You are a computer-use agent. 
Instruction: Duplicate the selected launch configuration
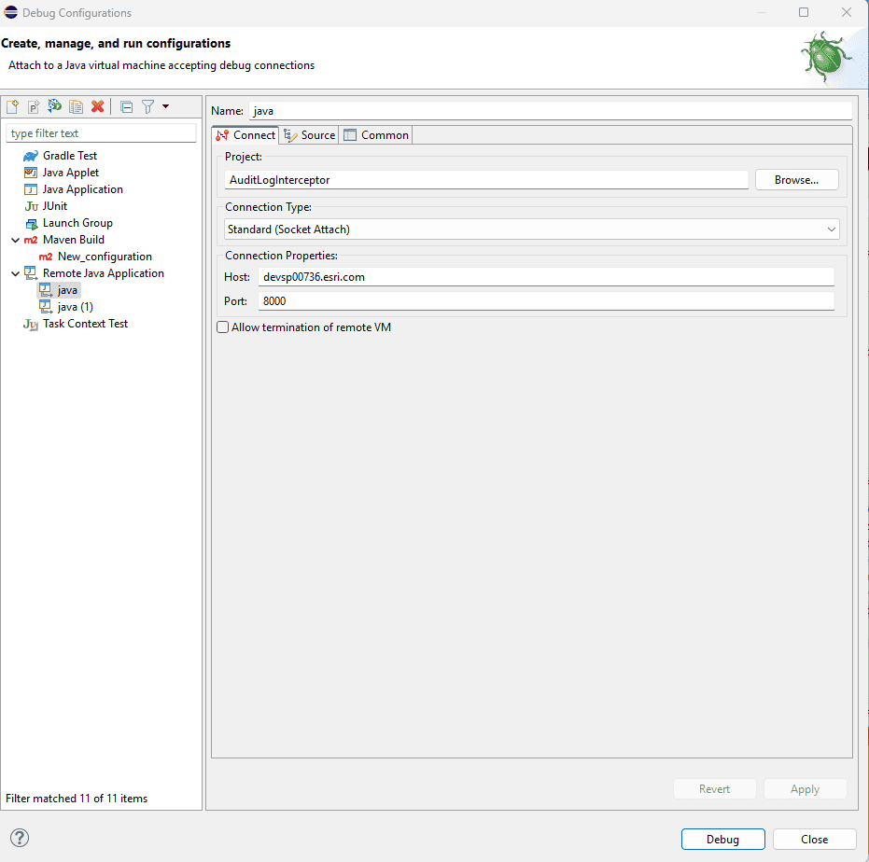(x=76, y=105)
